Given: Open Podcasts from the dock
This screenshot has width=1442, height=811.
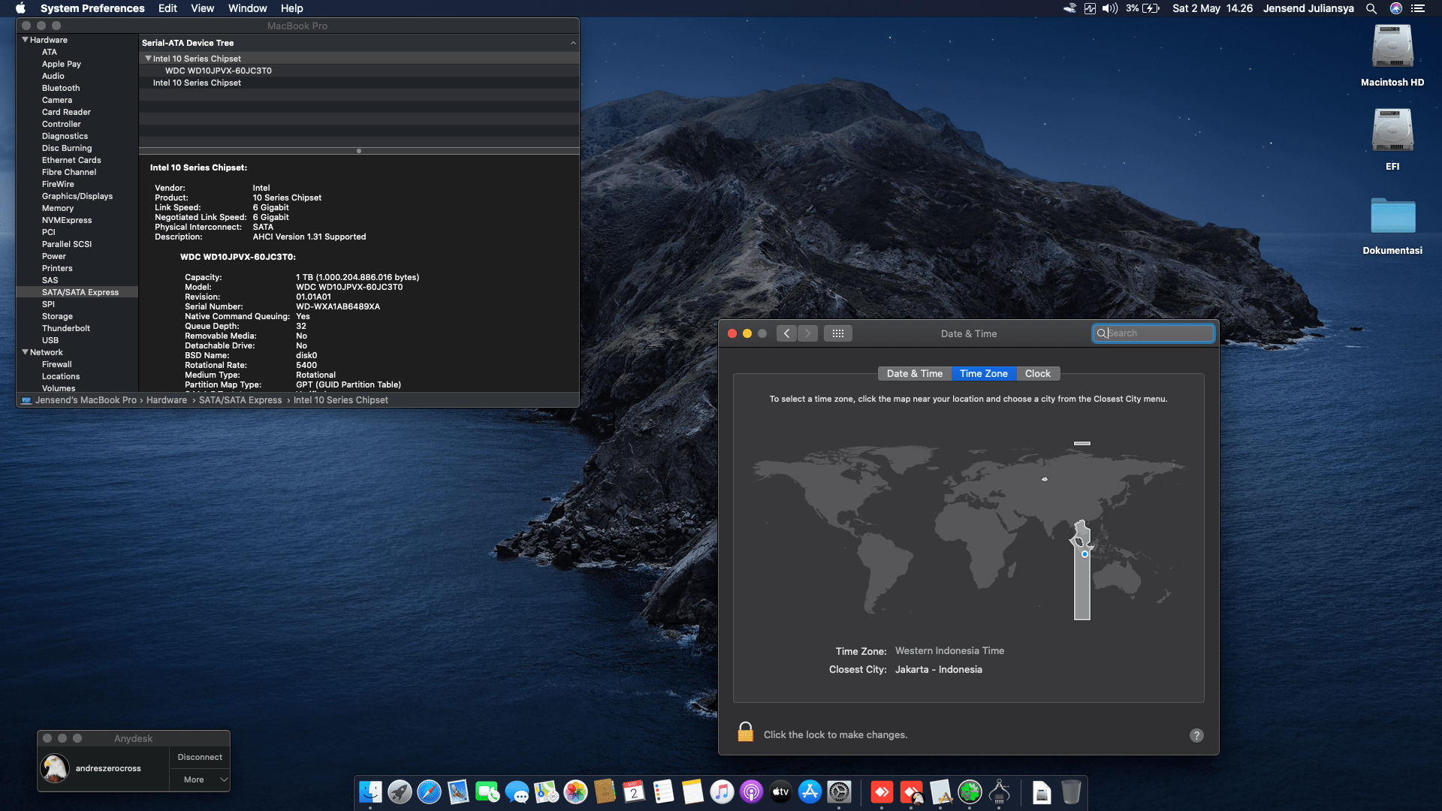Looking at the screenshot, I should click(751, 792).
